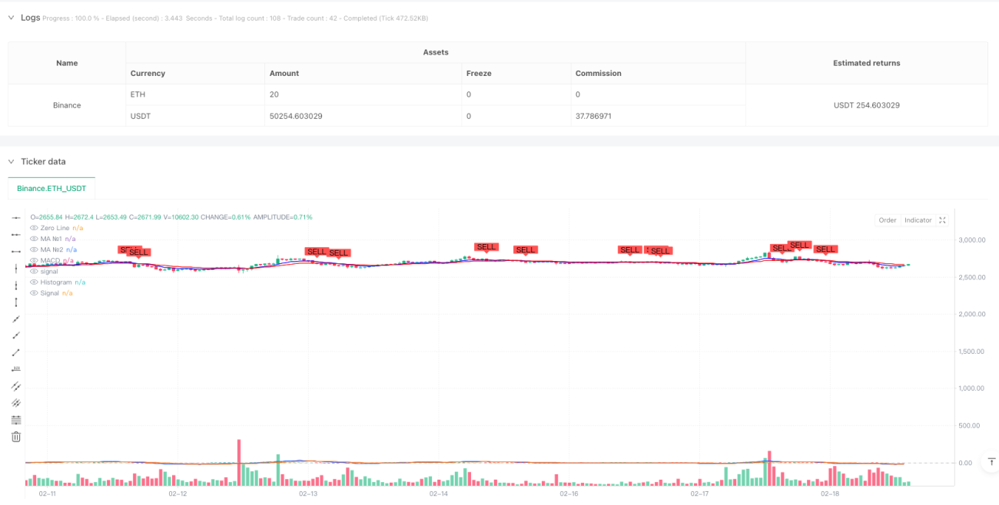Open the Binance.ETH_USDT tab
Viewport: 999px width, 505px height.
[51, 188]
